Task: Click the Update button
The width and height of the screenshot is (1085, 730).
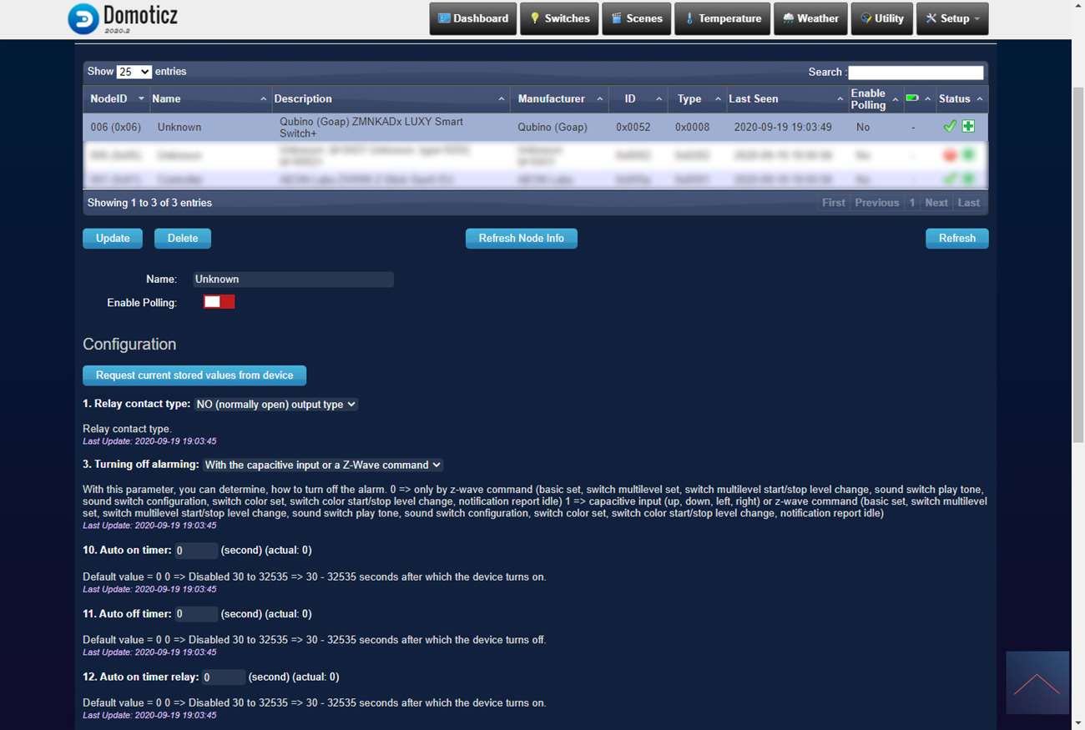Action: 113,239
